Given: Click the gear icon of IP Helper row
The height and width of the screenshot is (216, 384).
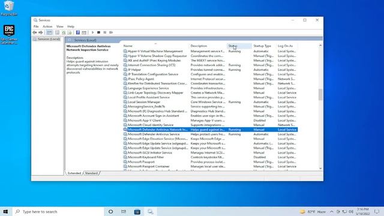Looking at the screenshot, I should (125, 70).
